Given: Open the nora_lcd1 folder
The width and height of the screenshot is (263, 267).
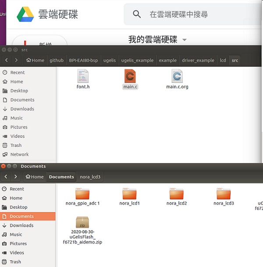Looking at the screenshot, I should pos(129,194).
